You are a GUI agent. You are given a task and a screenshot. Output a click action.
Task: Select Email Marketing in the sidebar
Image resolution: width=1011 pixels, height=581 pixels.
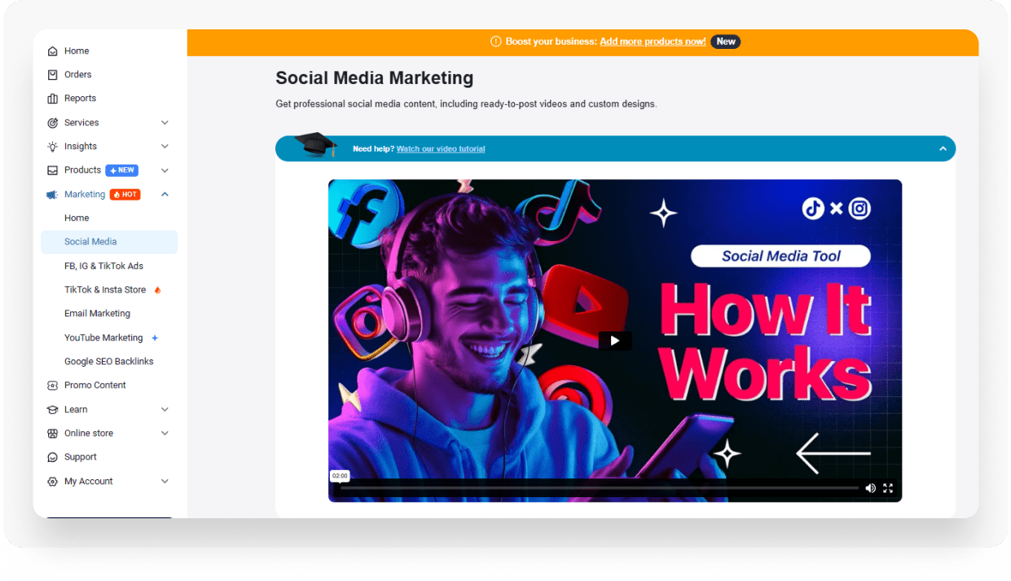97,314
